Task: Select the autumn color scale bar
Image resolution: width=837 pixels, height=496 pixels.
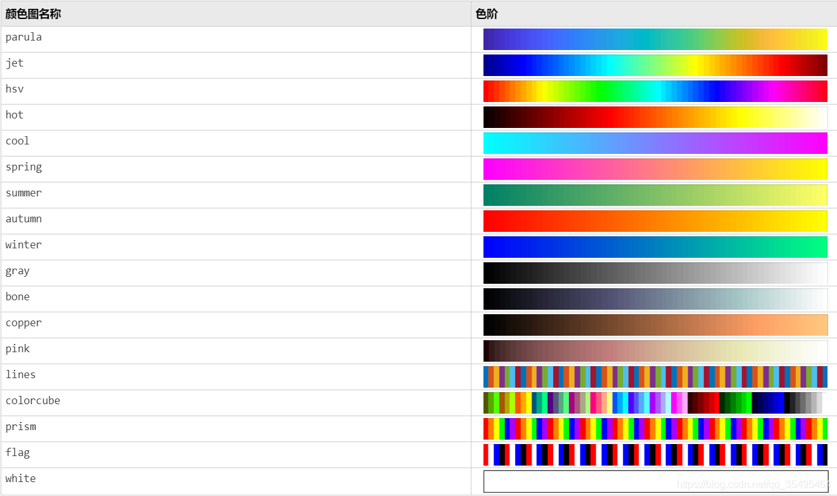Action: 655,221
